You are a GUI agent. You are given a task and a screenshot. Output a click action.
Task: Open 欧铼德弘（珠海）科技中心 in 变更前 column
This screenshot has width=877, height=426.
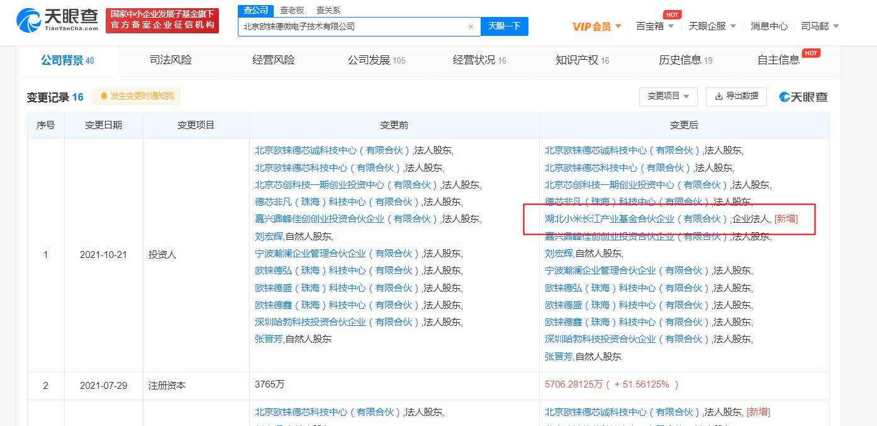[x=337, y=271]
